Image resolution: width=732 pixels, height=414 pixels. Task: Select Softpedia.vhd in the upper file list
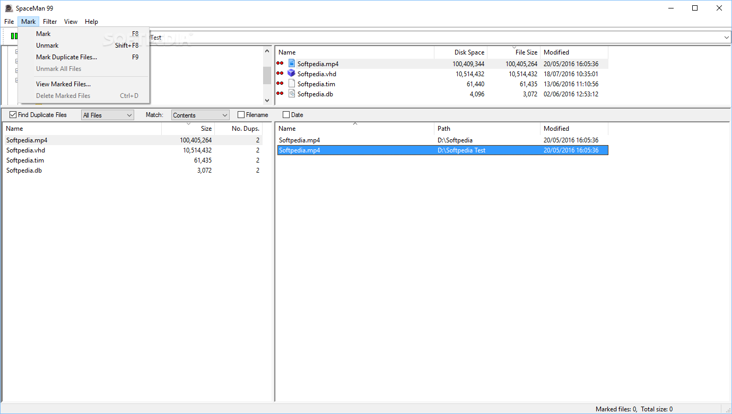[x=317, y=74]
